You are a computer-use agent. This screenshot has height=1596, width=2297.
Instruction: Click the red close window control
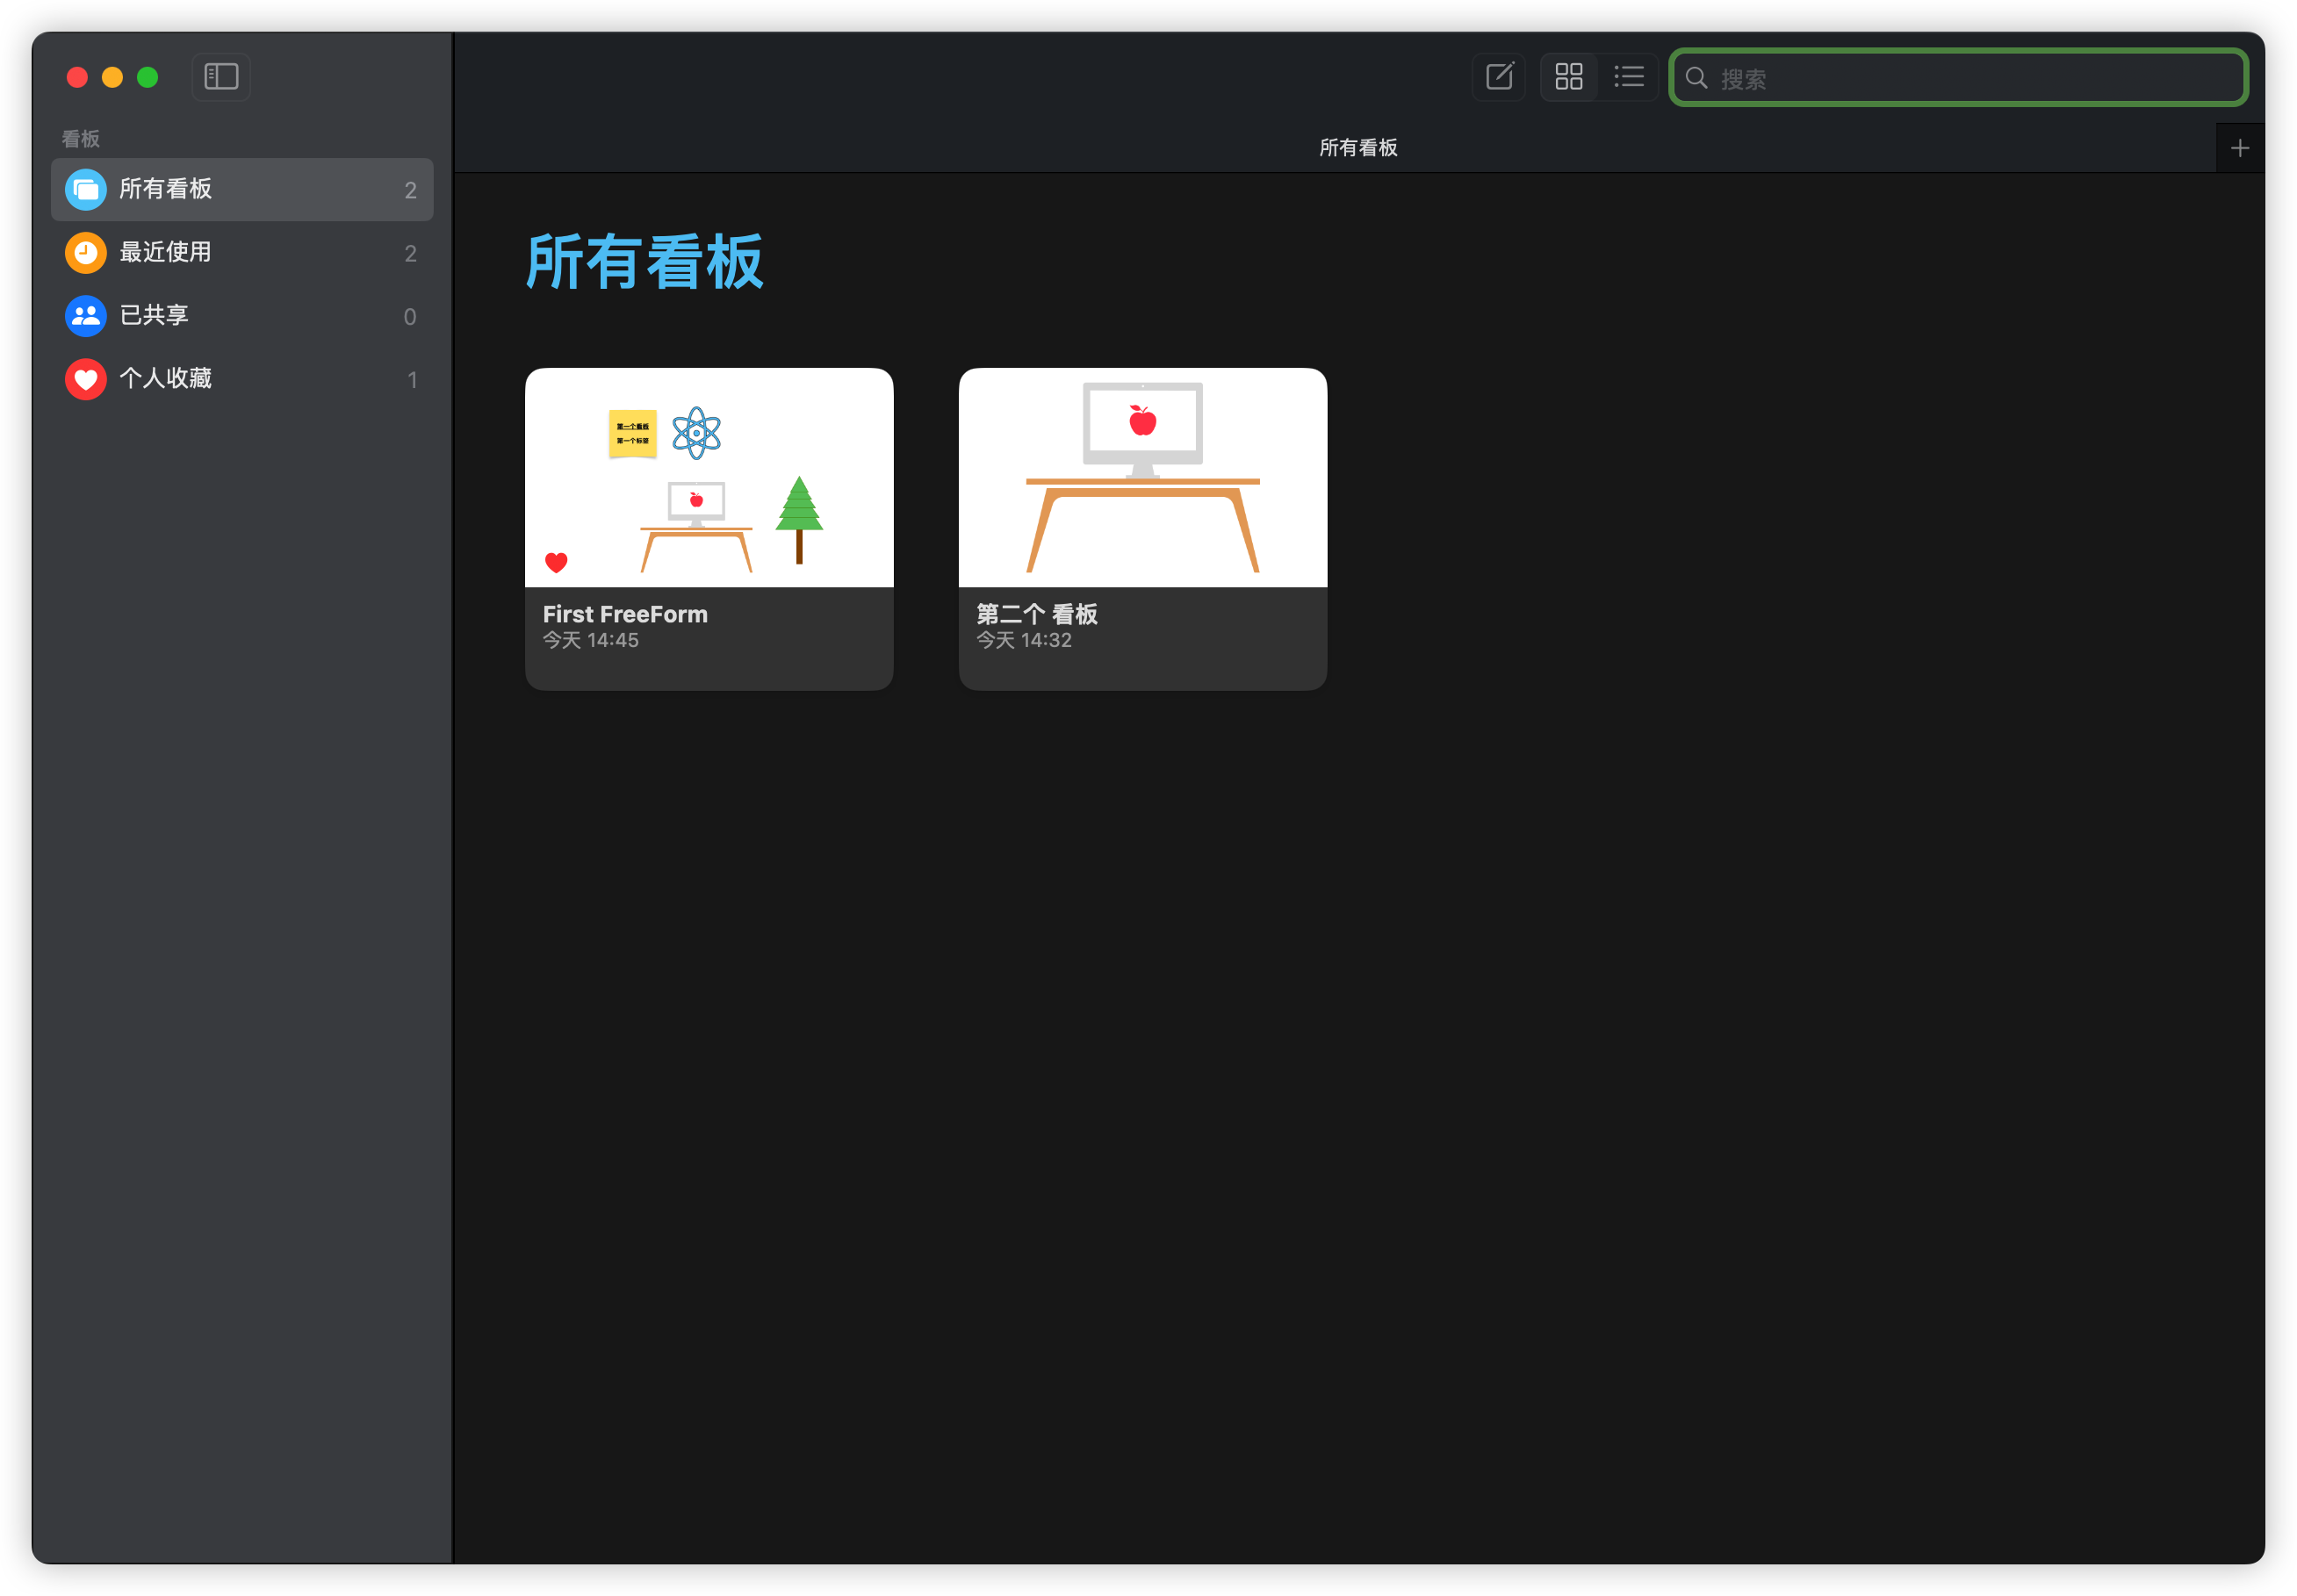pyautogui.click(x=77, y=77)
